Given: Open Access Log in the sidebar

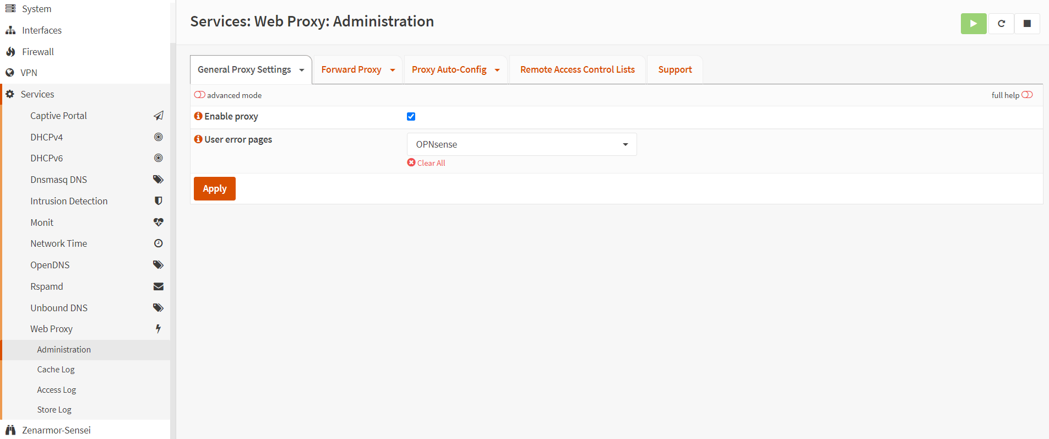Looking at the screenshot, I should (x=57, y=390).
